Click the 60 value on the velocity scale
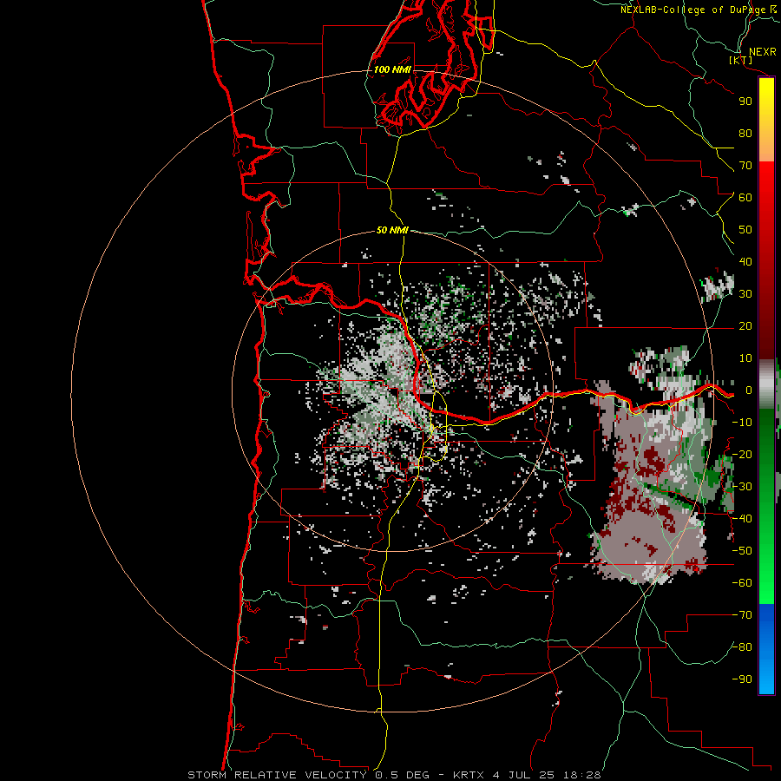This screenshot has height=781, width=781. (x=745, y=197)
